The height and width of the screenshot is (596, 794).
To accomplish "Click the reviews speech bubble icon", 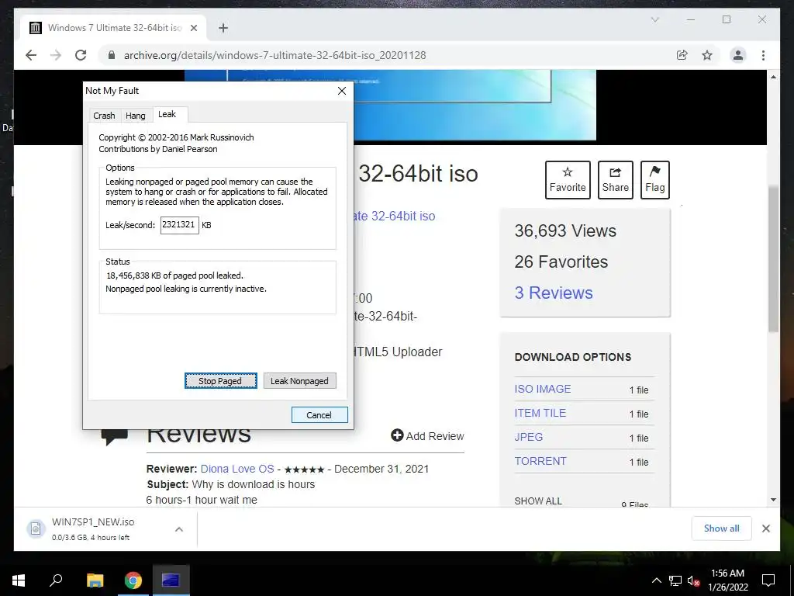I will (x=115, y=436).
